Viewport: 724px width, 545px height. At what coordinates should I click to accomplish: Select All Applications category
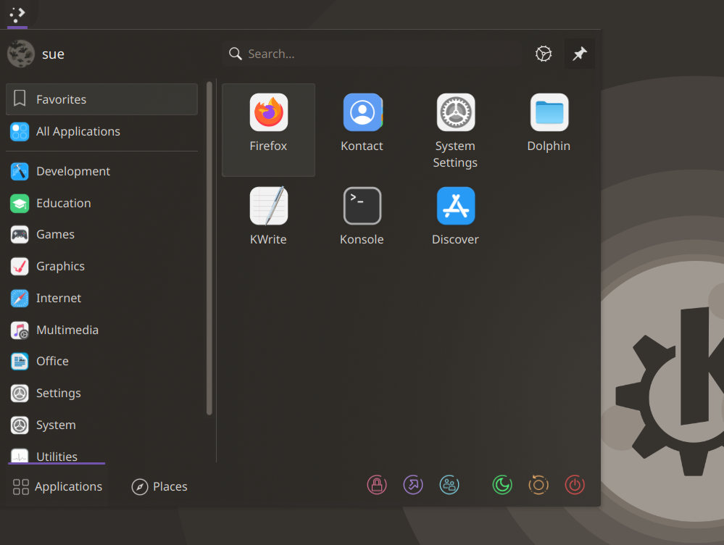(x=101, y=132)
